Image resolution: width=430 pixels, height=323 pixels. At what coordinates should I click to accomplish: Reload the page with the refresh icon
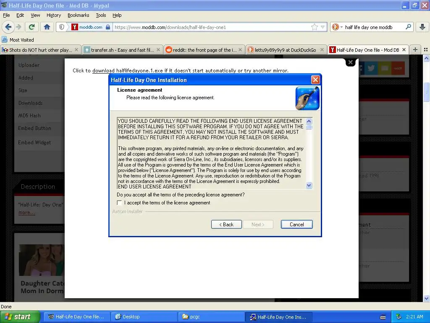tap(31, 27)
